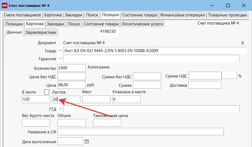
Task: Click the app logo icon in title bar
Action: tap(5, 5)
